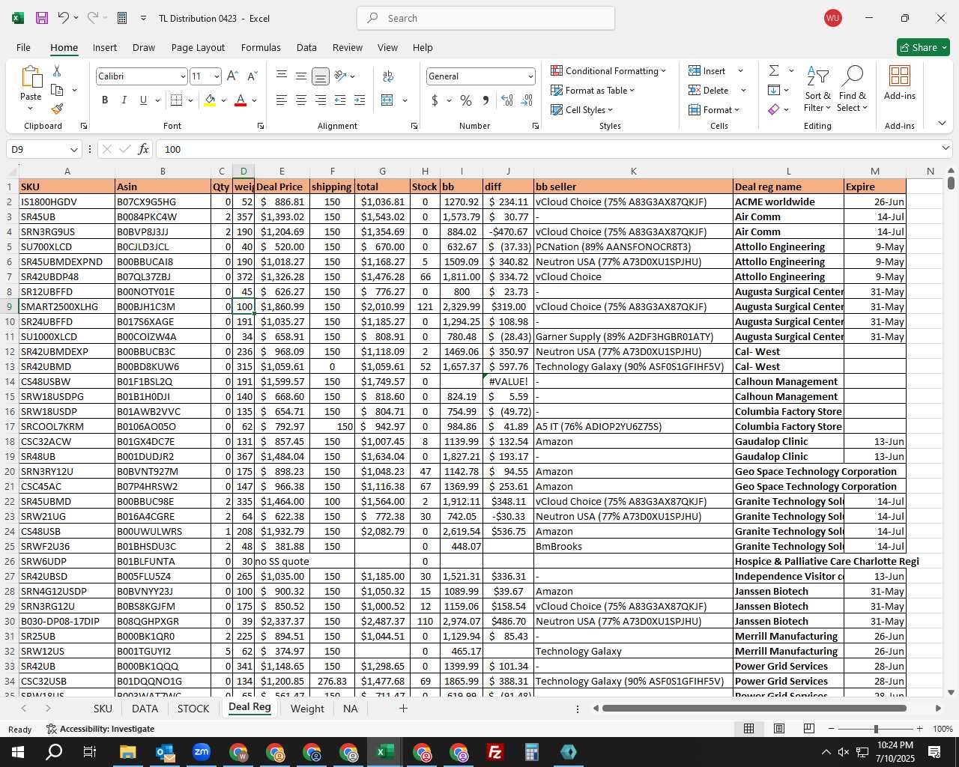959x767 pixels.
Task: Click the font color red A swatch
Action: (x=240, y=100)
